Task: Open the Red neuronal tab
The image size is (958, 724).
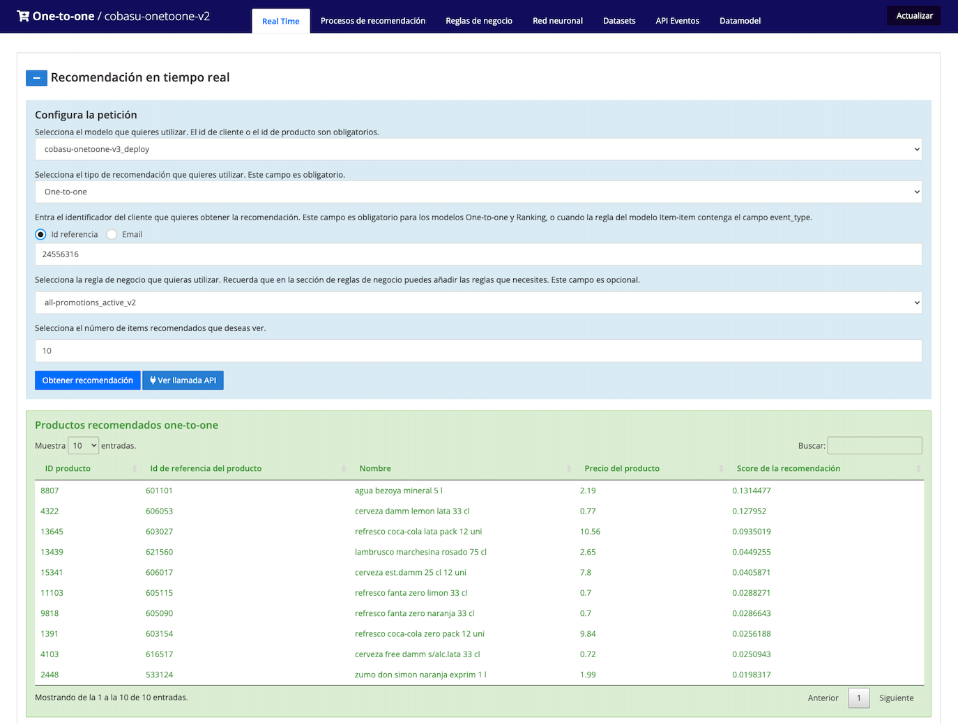Action: pyautogui.click(x=557, y=21)
